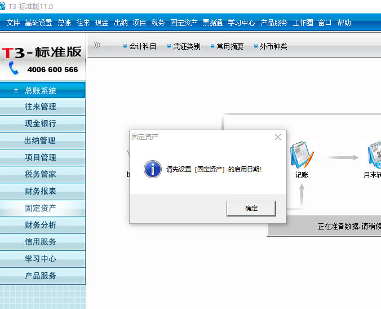
Task: Select 现金银行 in sidebar
Action: (x=43, y=123)
